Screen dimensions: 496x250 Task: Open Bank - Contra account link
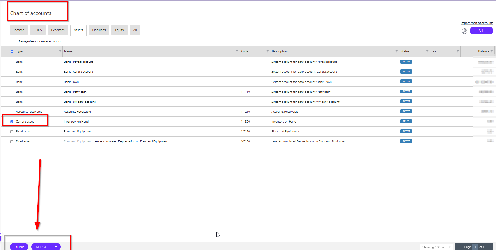pos(78,72)
